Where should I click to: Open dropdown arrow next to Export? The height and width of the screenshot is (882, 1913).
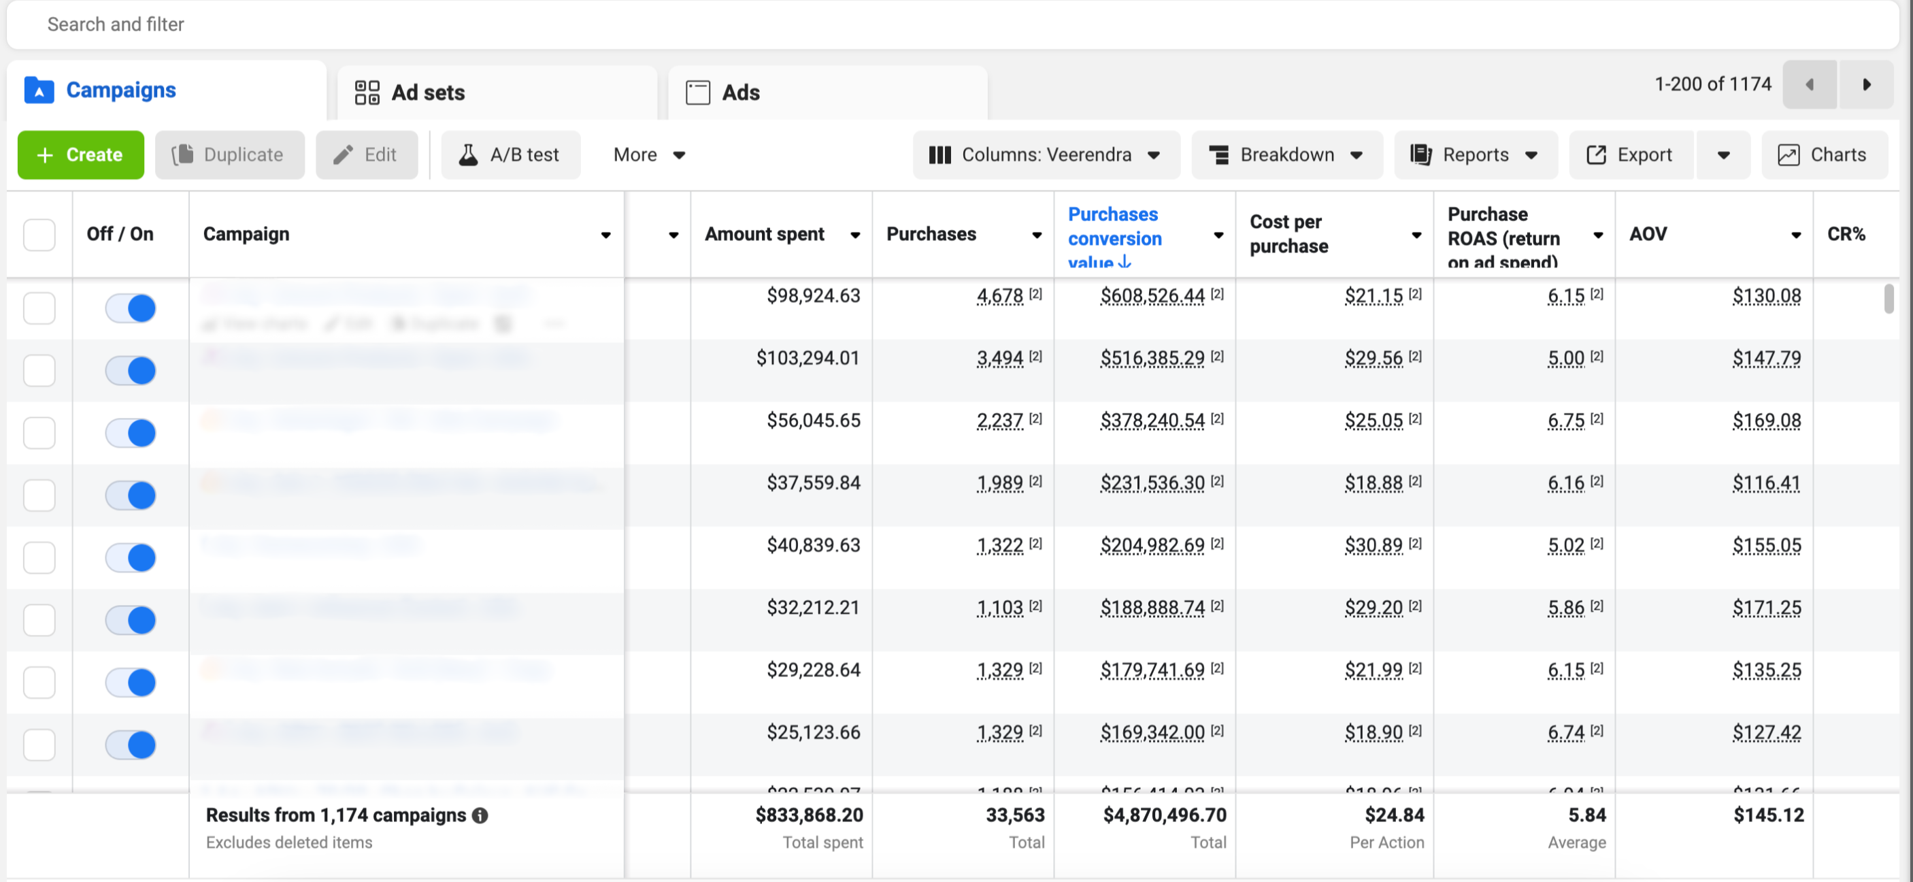click(1723, 154)
